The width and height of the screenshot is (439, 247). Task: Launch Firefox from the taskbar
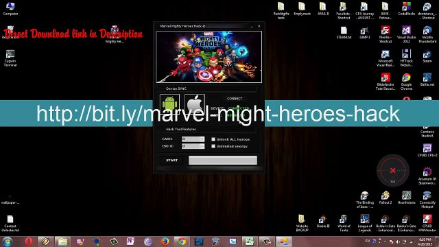pyautogui.click(x=165, y=242)
